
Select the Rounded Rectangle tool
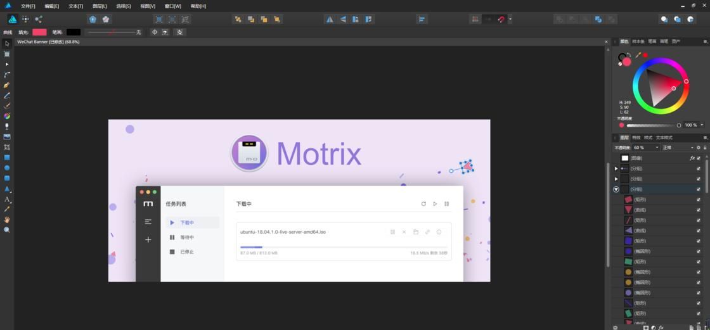click(x=7, y=179)
